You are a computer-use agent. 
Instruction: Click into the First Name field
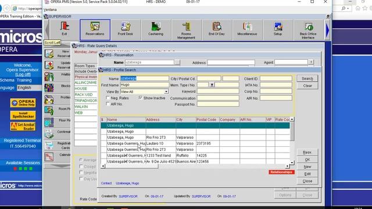[144, 85]
